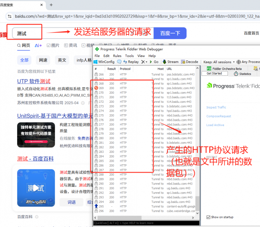Viewport: 260px width, 227px height.
Task: Open File menu in Fiddler
Action: (x=97, y=56)
